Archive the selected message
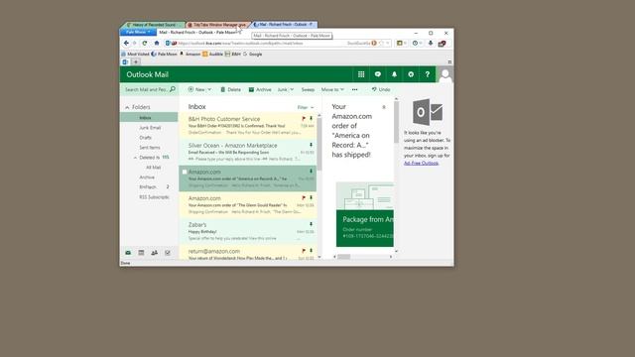This screenshot has height=357, width=635. point(260,89)
